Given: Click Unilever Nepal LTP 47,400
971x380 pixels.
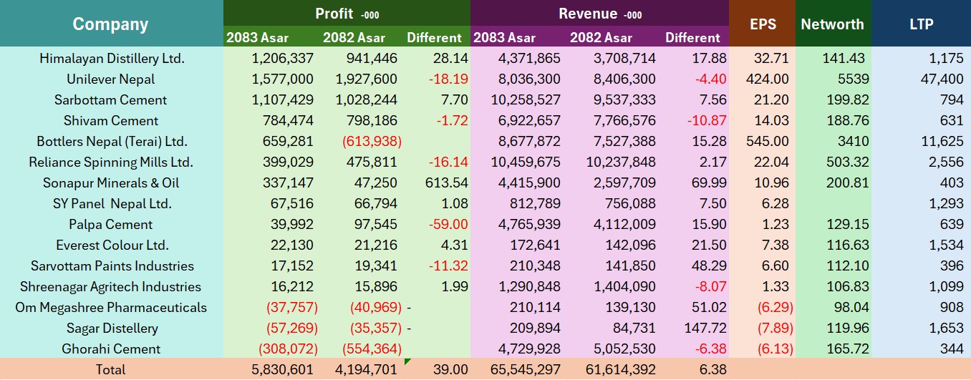Looking at the screenshot, I should pyautogui.click(x=942, y=79).
